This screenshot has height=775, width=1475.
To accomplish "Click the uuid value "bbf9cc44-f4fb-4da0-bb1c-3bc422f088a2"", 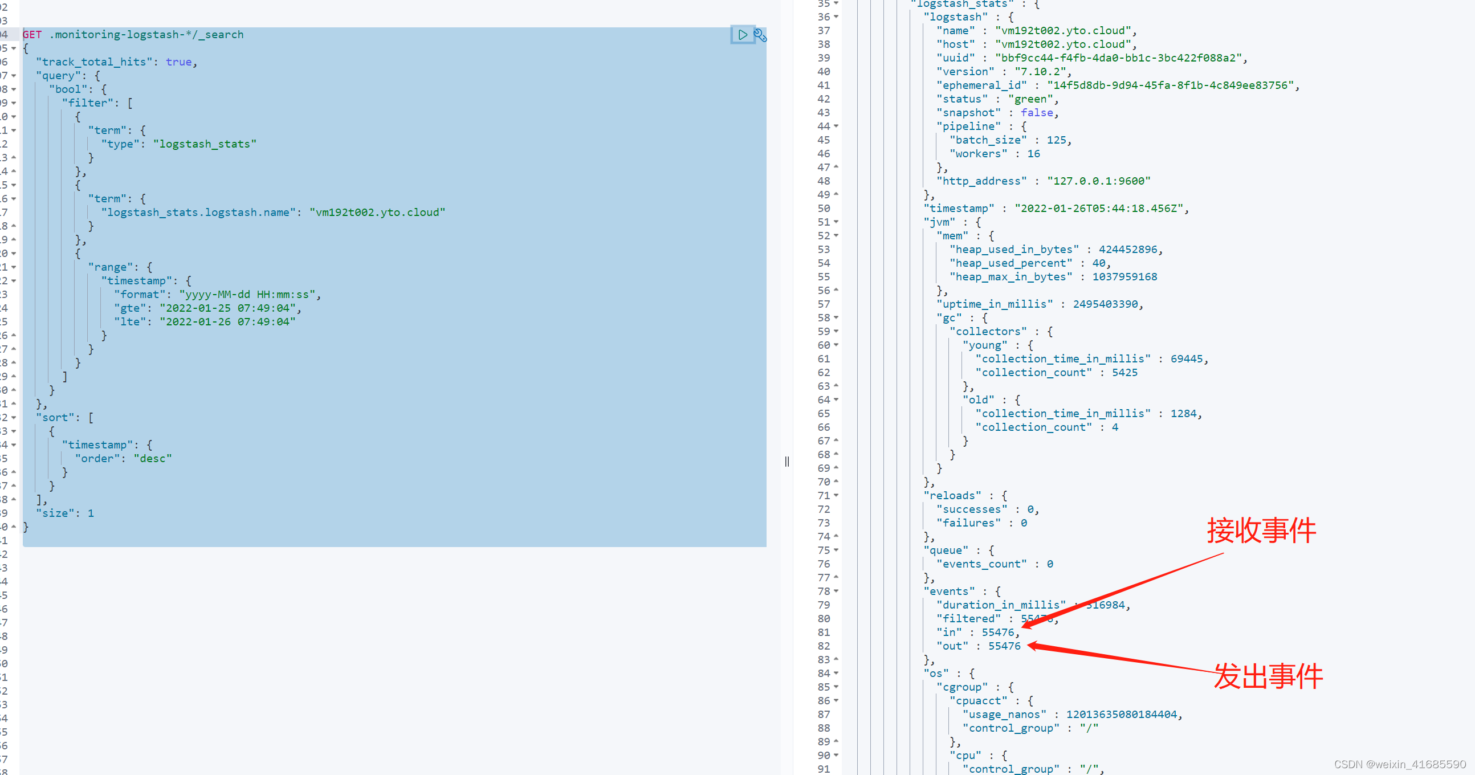I will (1118, 58).
